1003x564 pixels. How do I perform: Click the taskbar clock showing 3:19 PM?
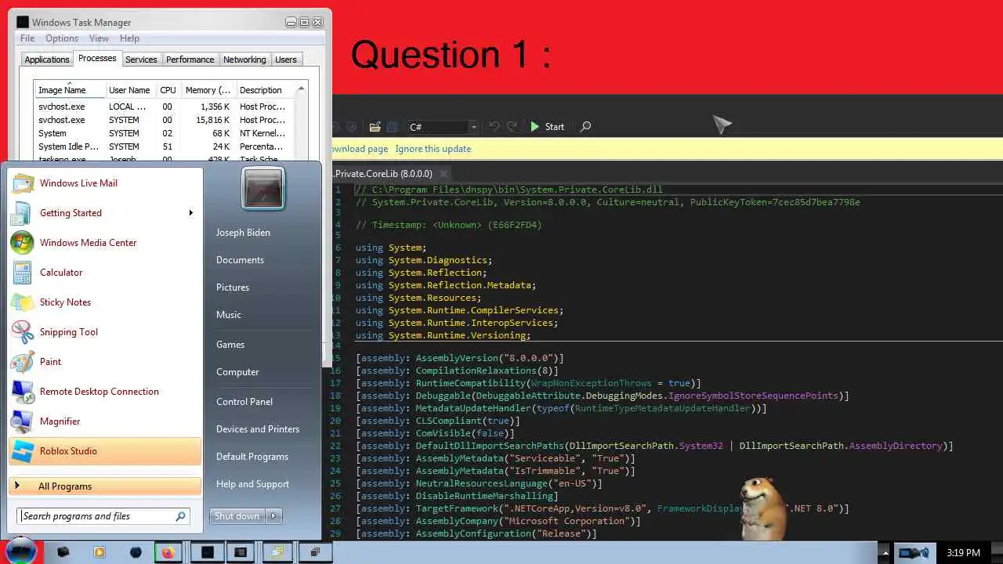click(x=963, y=553)
